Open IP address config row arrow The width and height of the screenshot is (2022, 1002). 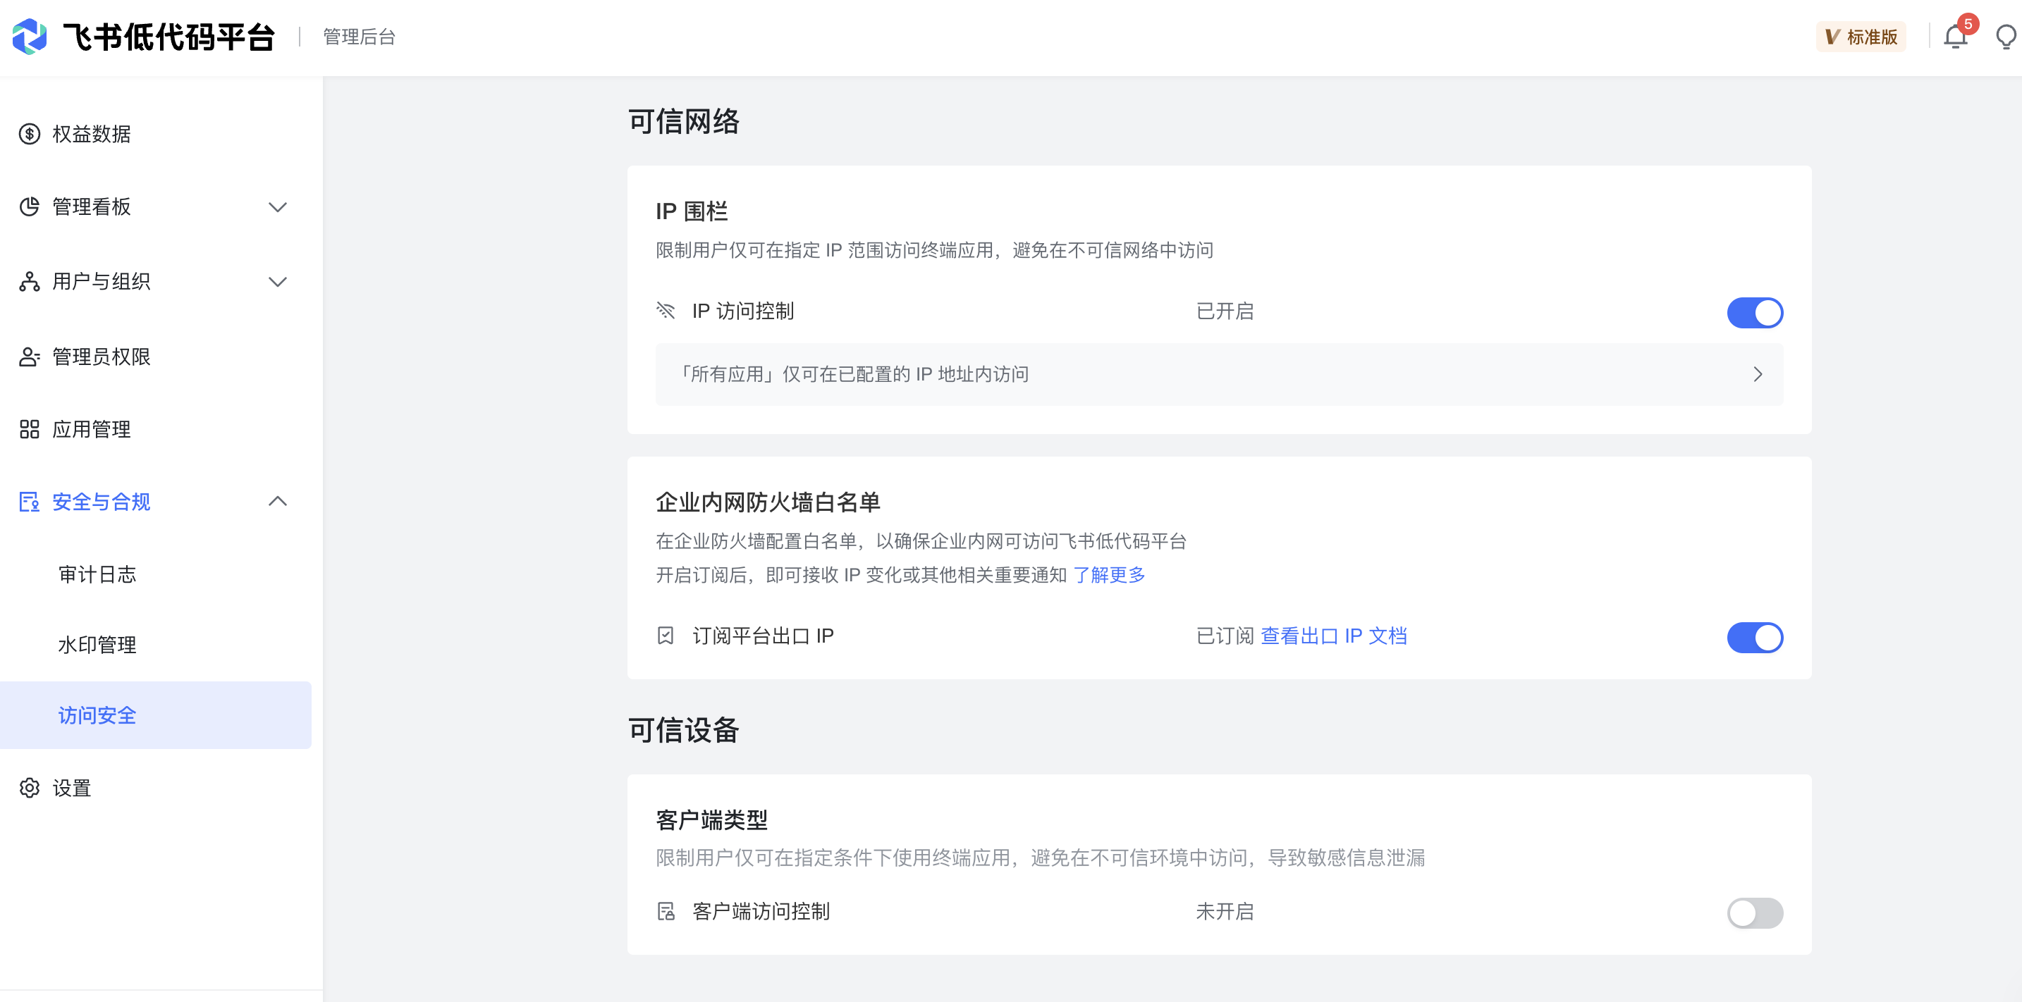[1758, 374]
